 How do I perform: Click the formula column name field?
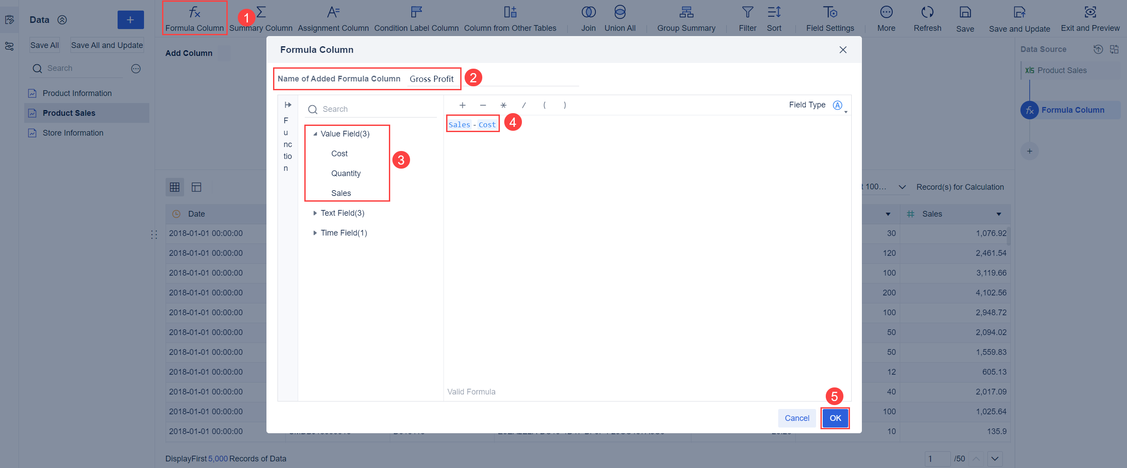(x=493, y=79)
